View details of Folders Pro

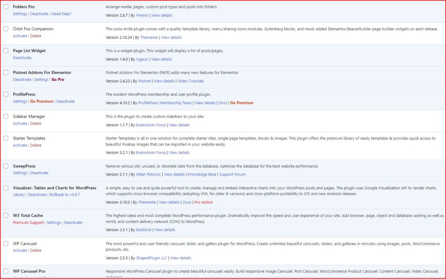pos(162,15)
